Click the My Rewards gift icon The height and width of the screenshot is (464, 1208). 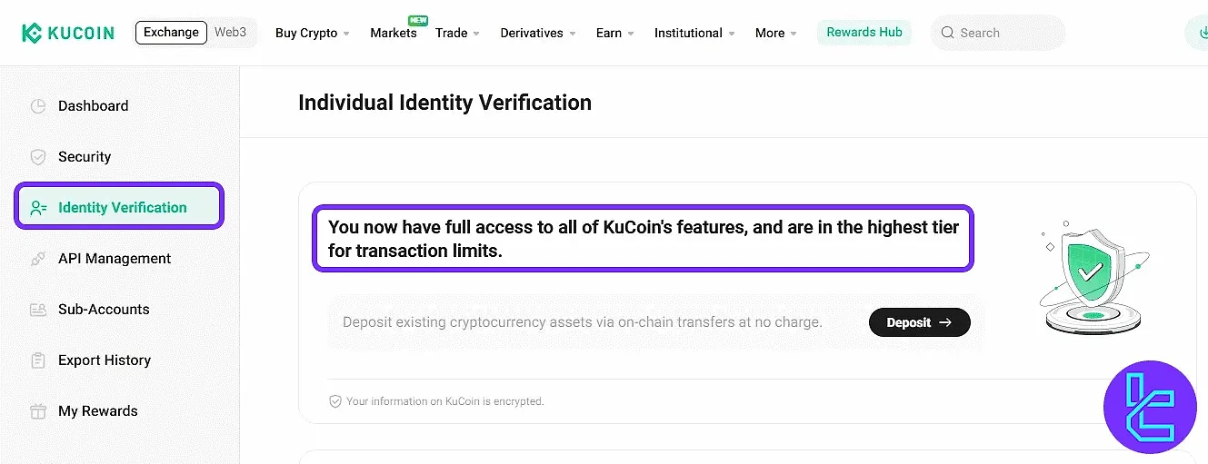(x=38, y=411)
